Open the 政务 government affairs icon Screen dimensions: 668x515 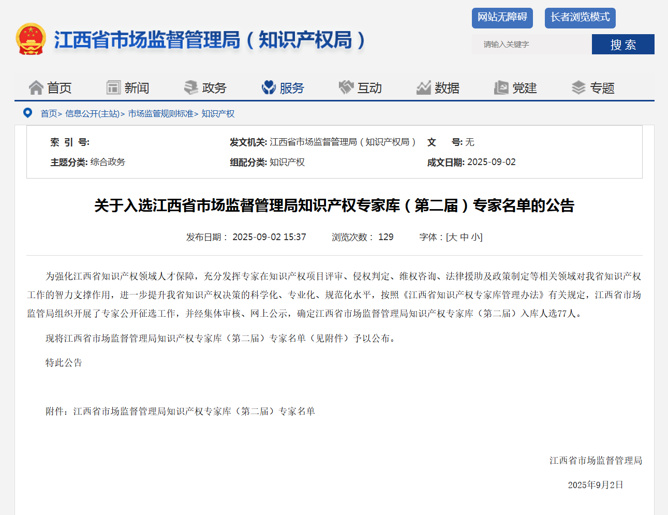190,87
